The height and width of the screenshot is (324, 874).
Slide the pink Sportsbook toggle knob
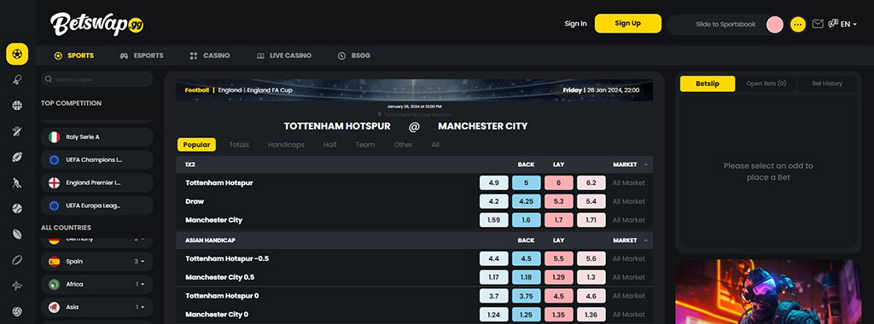tap(775, 25)
